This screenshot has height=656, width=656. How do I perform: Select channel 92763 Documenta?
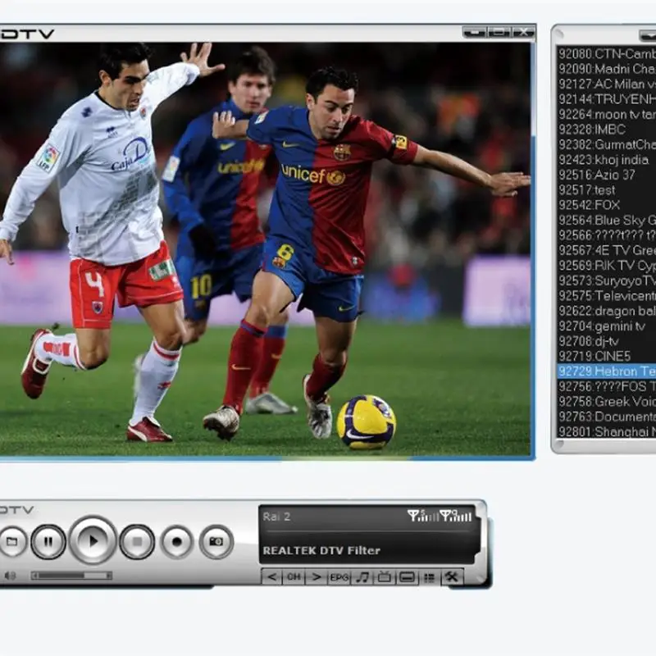point(607,417)
